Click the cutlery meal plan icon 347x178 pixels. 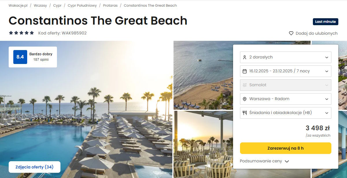(245, 113)
